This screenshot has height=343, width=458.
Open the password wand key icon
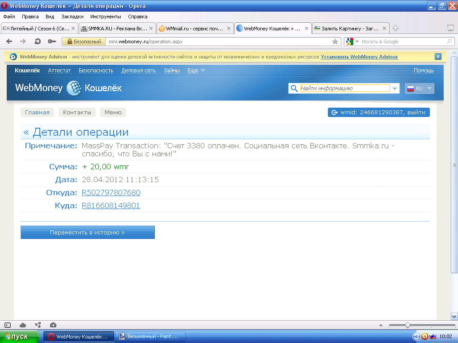click(x=52, y=42)
